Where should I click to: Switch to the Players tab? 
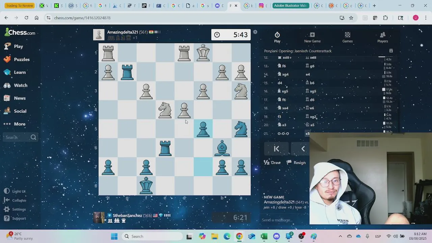(382, 37)
